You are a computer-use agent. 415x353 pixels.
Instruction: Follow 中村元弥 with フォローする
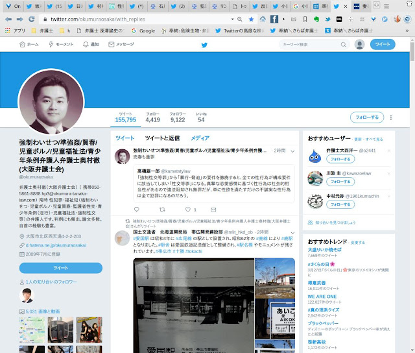340,204
